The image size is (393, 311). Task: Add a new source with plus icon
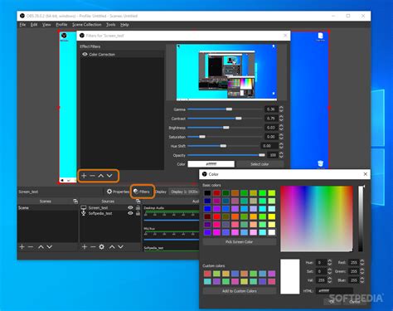85,247
